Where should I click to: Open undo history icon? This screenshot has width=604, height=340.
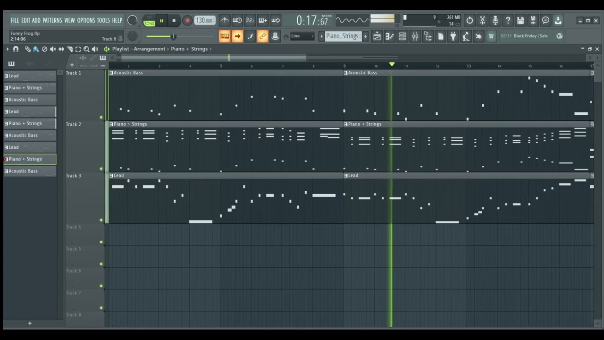(470, 20)
